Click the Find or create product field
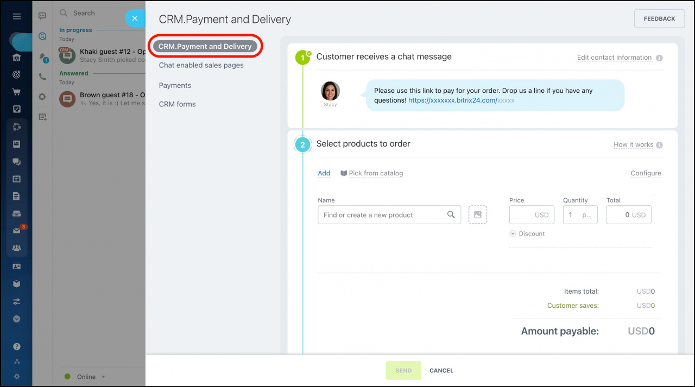This screenshot has width=695, height=387. (389, 215)
